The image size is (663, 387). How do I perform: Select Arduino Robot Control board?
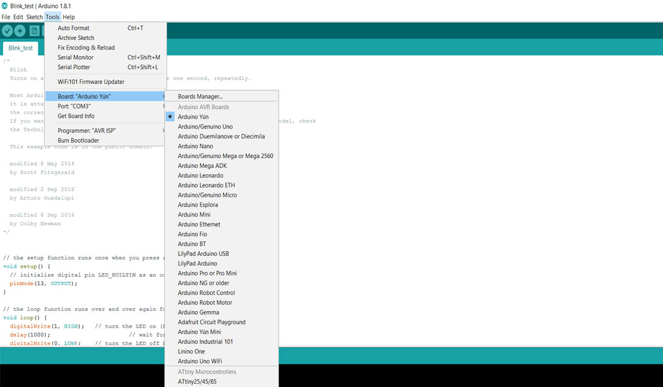point(222,292)
